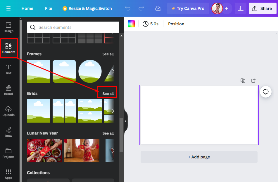Viewport: 278px width, 182px height.
Task: Open the 5.0s page duration control
Action: click(x=151, y=24)
